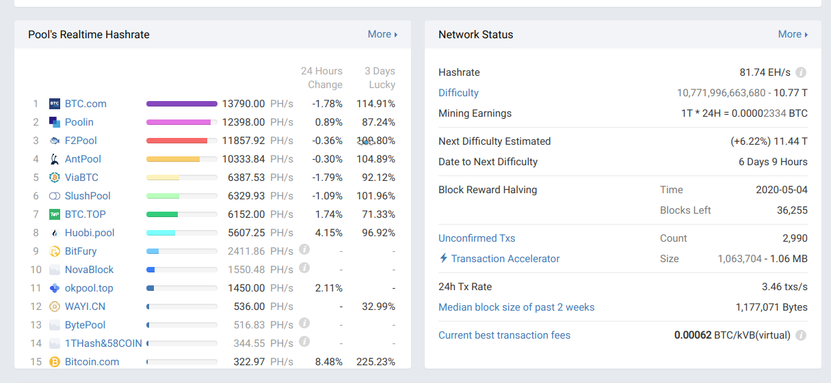Click the 1,177,071 Bytes value
This screenshot has width=831, height=383.
(x=771, y=307)
